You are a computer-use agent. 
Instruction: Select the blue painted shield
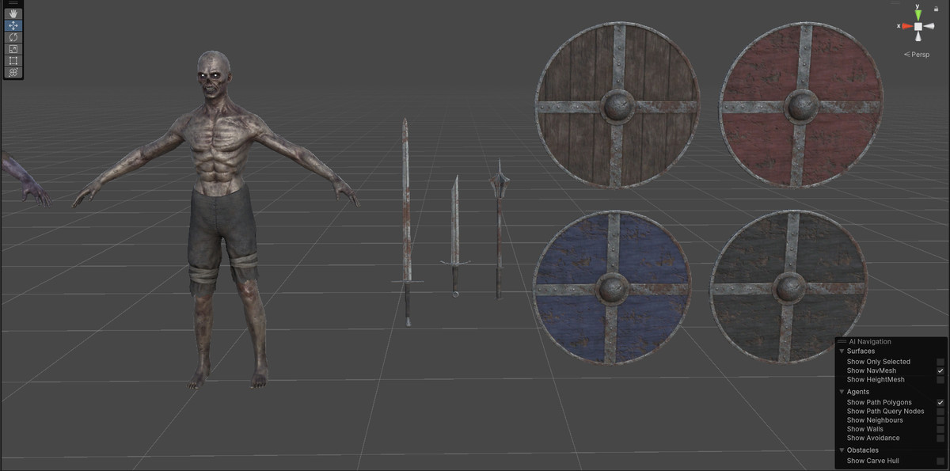click(612, 288)
